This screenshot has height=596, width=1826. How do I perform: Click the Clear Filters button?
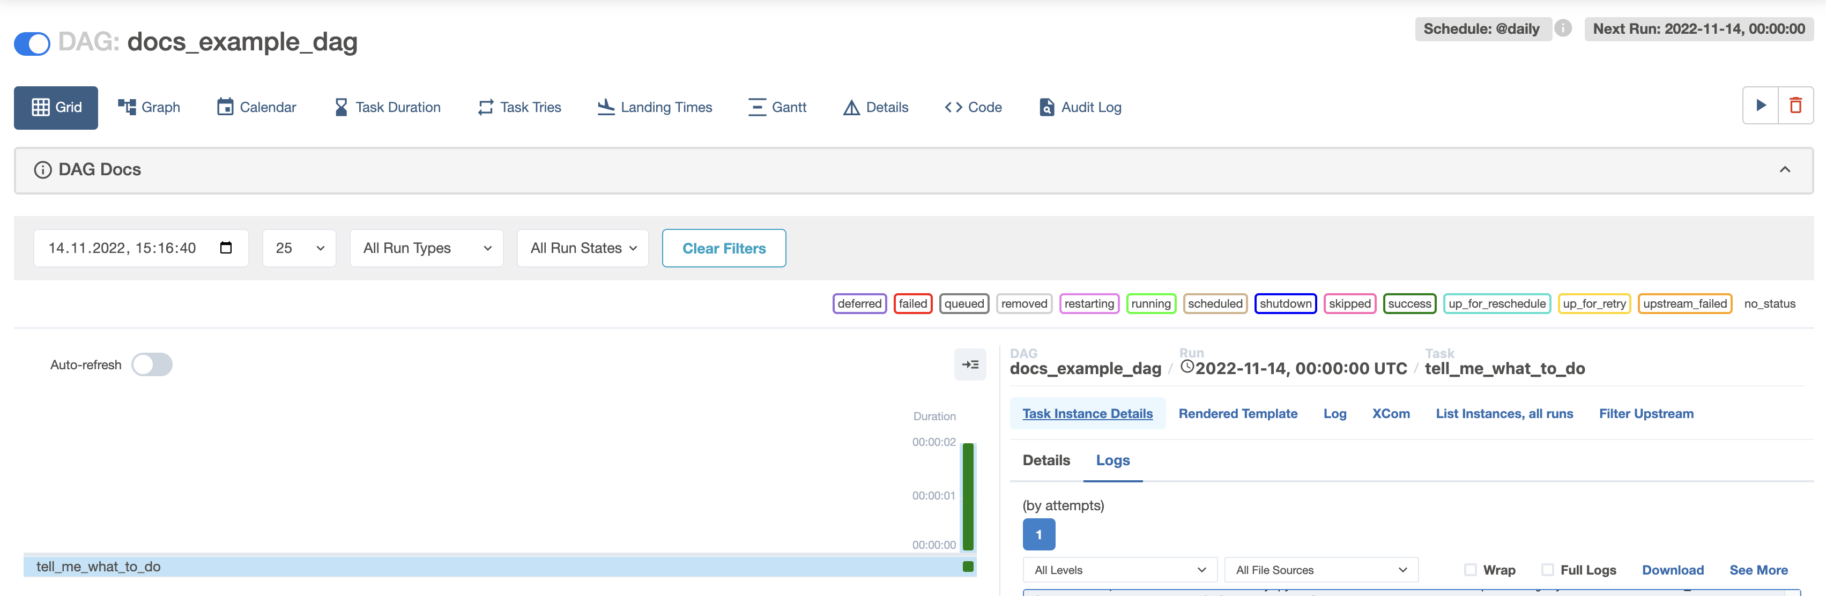point(724,248)
